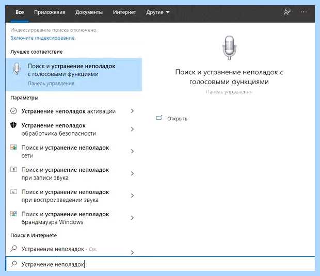The image size is (320, 276).
Task: Click the feedback person icon
Action: click(287, 12)
